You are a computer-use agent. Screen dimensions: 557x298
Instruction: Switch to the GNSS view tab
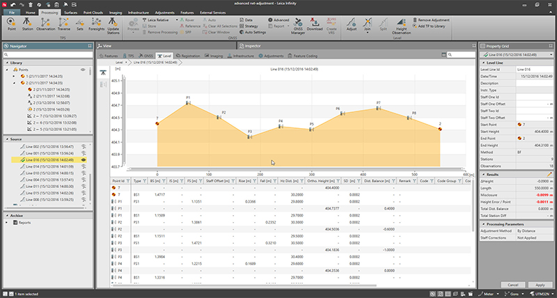tap(146, 54)
